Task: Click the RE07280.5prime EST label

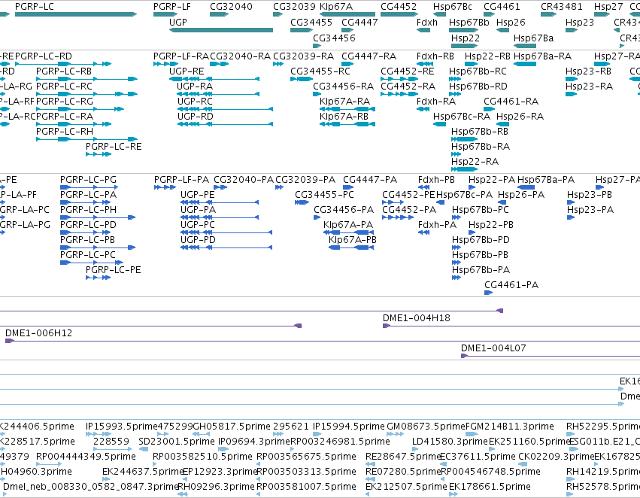Action: [403, 472]
